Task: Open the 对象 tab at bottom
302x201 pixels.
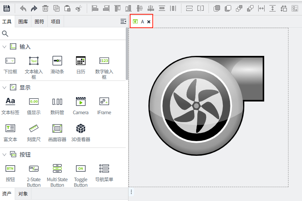Action: click(x=23, y=194)
